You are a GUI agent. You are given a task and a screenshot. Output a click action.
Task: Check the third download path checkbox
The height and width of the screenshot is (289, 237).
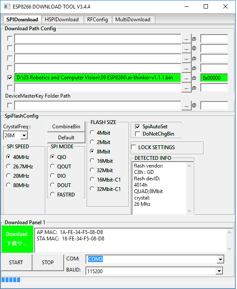[10, 58]
